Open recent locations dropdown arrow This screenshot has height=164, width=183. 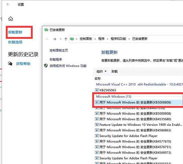point(61,39)
